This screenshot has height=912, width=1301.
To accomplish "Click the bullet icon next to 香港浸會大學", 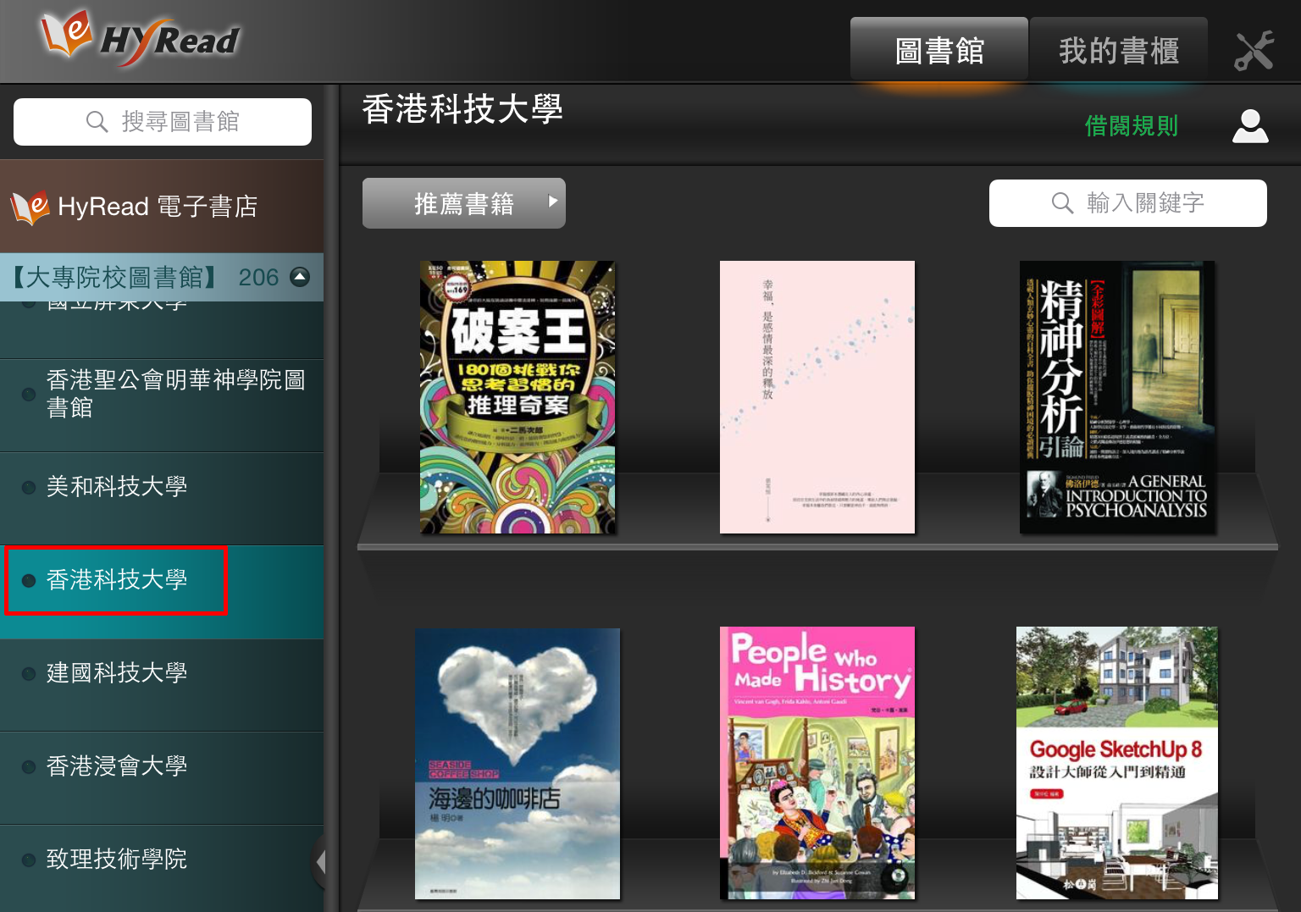I will [x=28, y=766].
